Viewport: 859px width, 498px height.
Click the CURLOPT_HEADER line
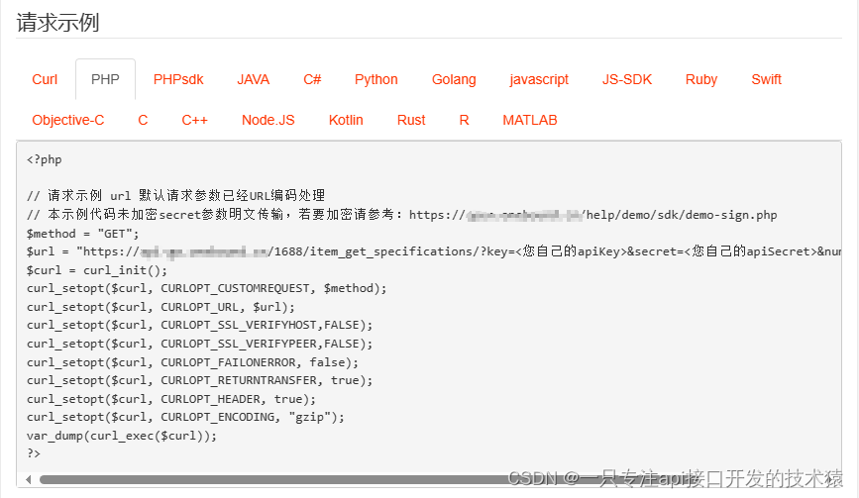(171, 399)
